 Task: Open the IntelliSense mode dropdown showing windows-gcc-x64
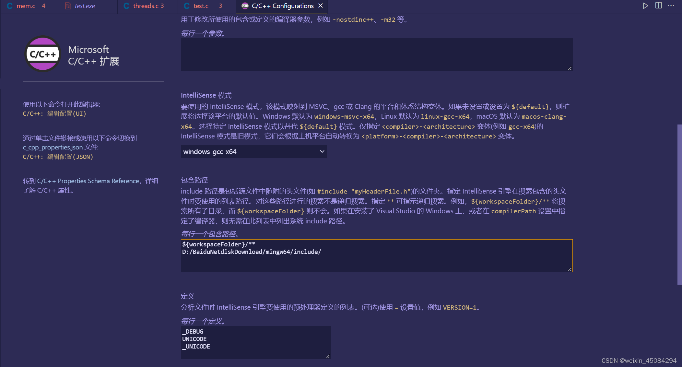pos(253,151)
